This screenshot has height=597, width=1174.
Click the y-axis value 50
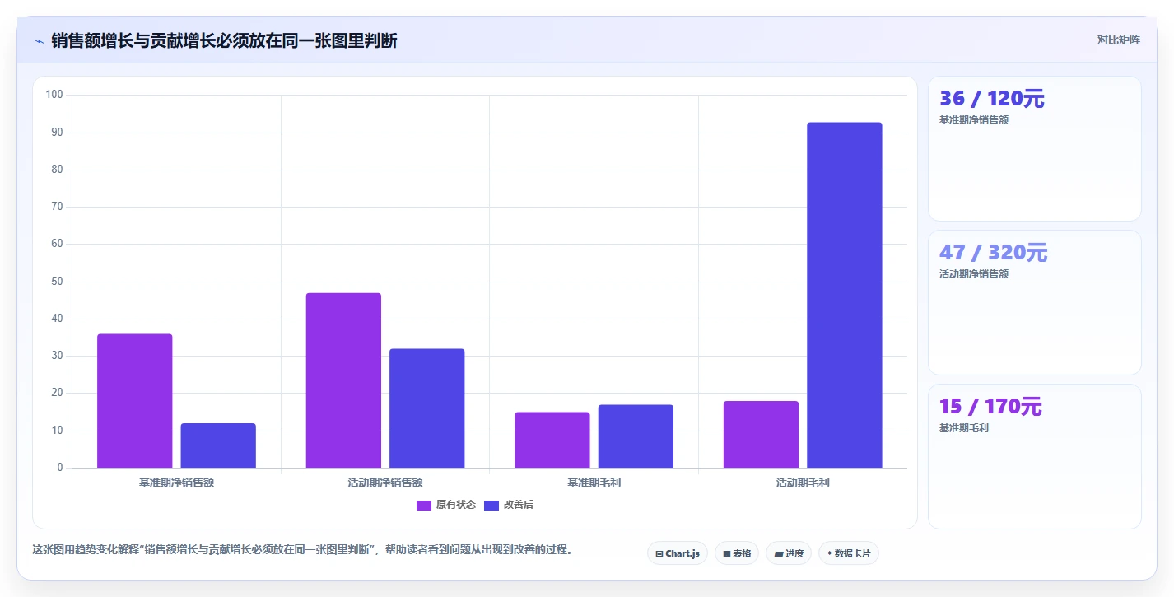(57, 282)
